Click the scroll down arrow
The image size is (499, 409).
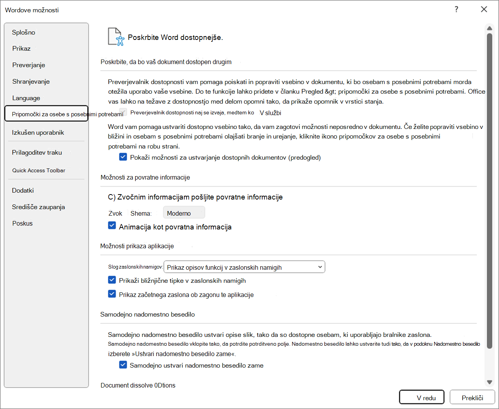[489, 382]
